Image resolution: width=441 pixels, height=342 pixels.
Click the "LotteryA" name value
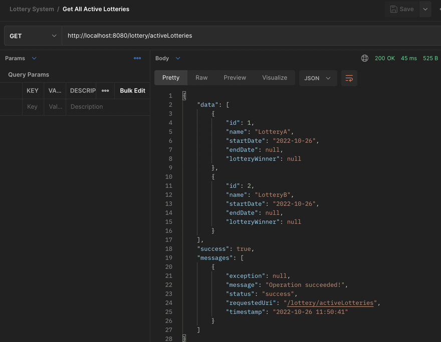273,132
